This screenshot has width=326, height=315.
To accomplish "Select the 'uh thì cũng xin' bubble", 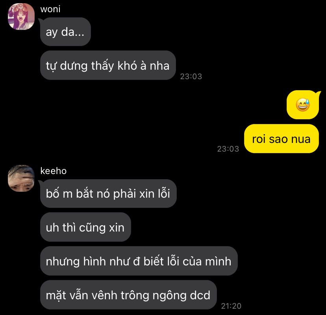I will (85, 227).
